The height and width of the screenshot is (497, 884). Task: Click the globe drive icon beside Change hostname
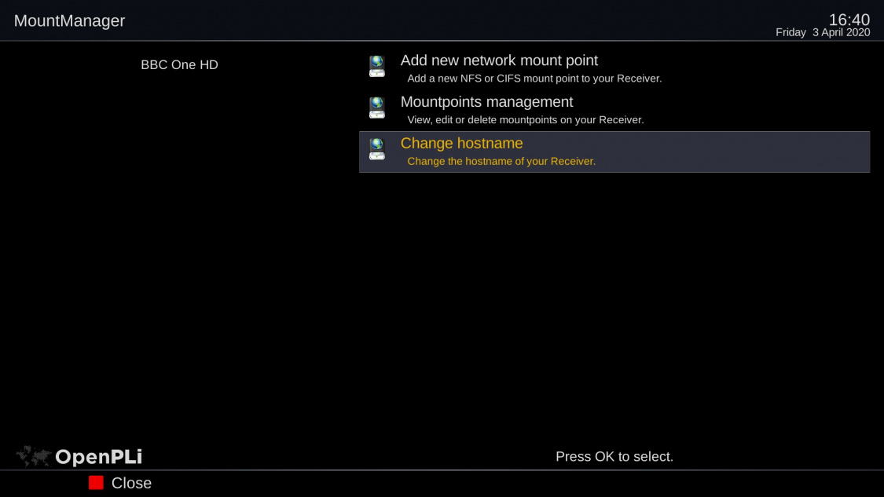[377, 149]
